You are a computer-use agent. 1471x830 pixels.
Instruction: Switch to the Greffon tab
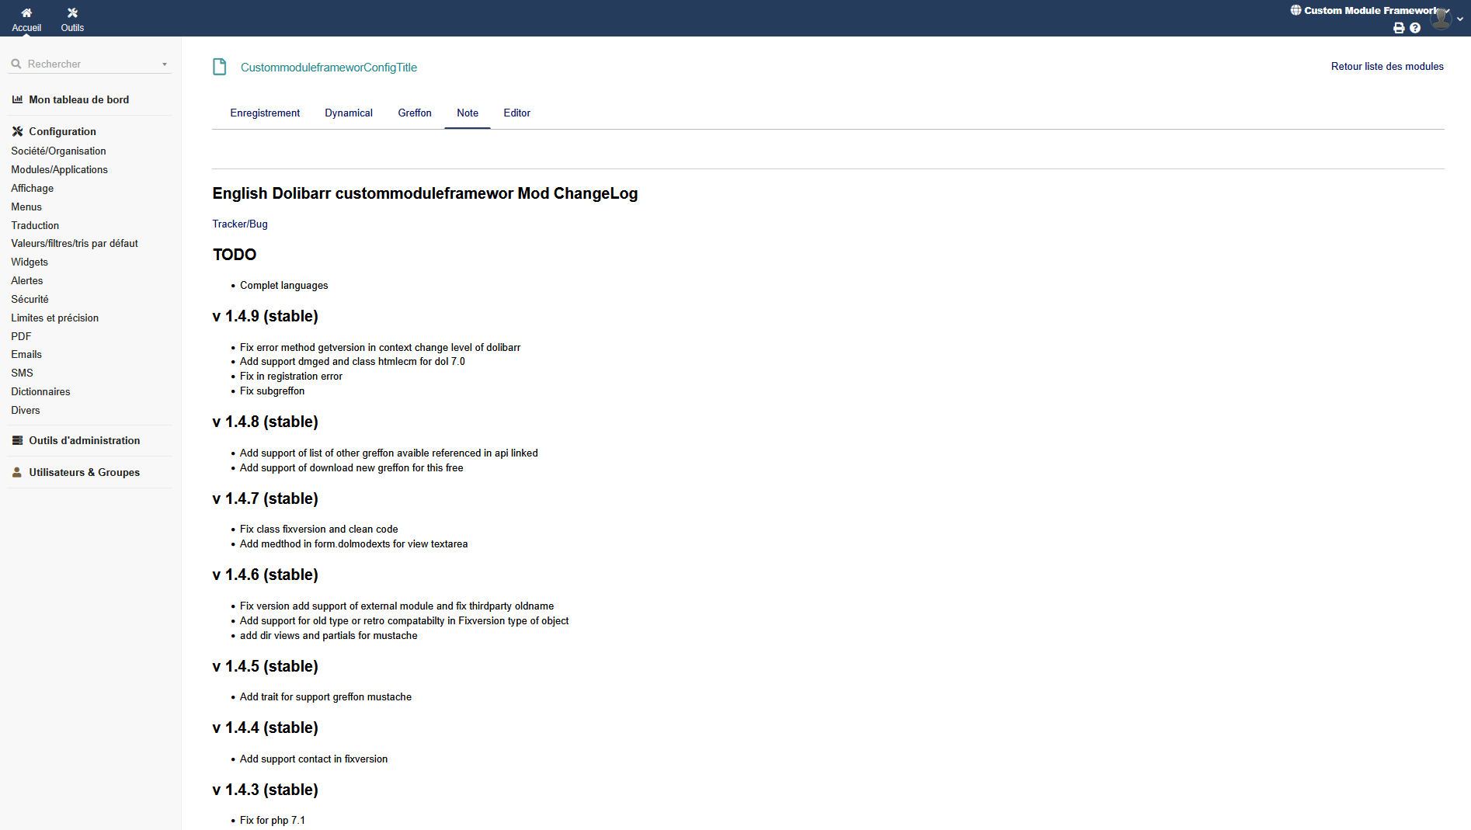pos(414,113)
